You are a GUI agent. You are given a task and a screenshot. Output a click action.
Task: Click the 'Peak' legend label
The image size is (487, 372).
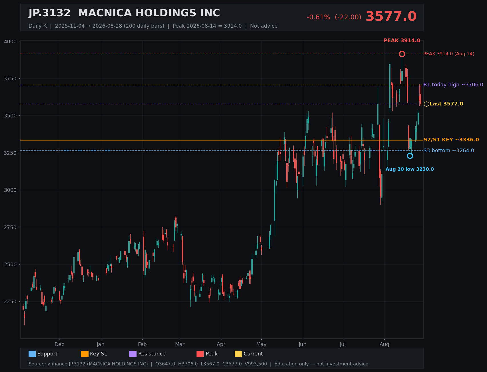[212, 354]
